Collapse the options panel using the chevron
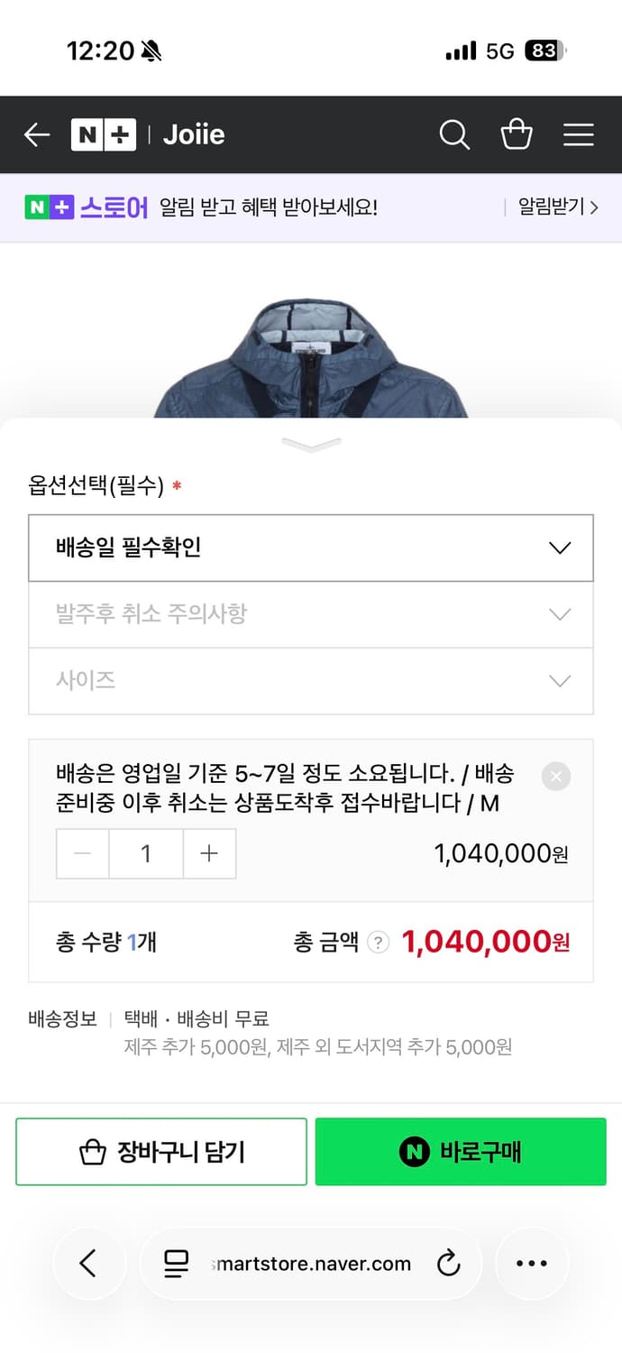This screenshot has height=1353, width=622. coord(311,442)
